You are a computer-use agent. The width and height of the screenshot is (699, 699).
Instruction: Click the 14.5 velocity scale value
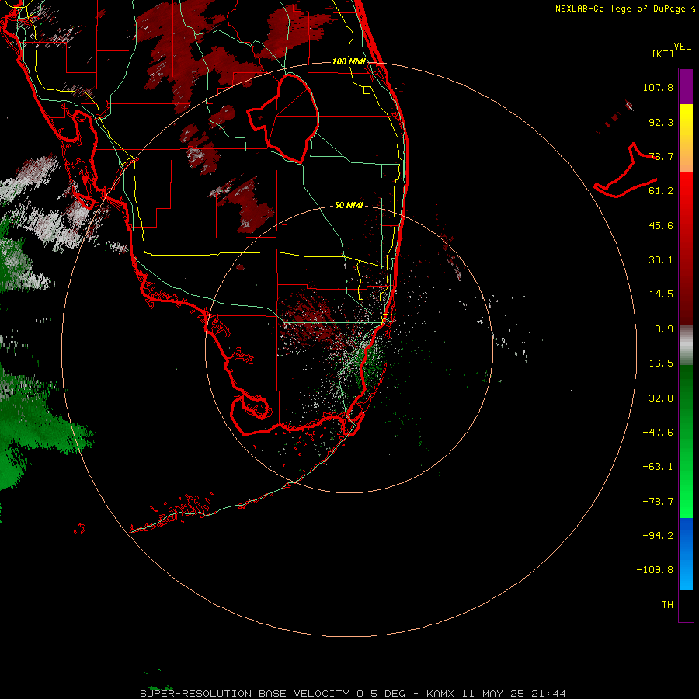click(x=661, y=294)
